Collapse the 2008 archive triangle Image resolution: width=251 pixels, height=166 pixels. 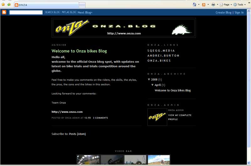(149, 80)
